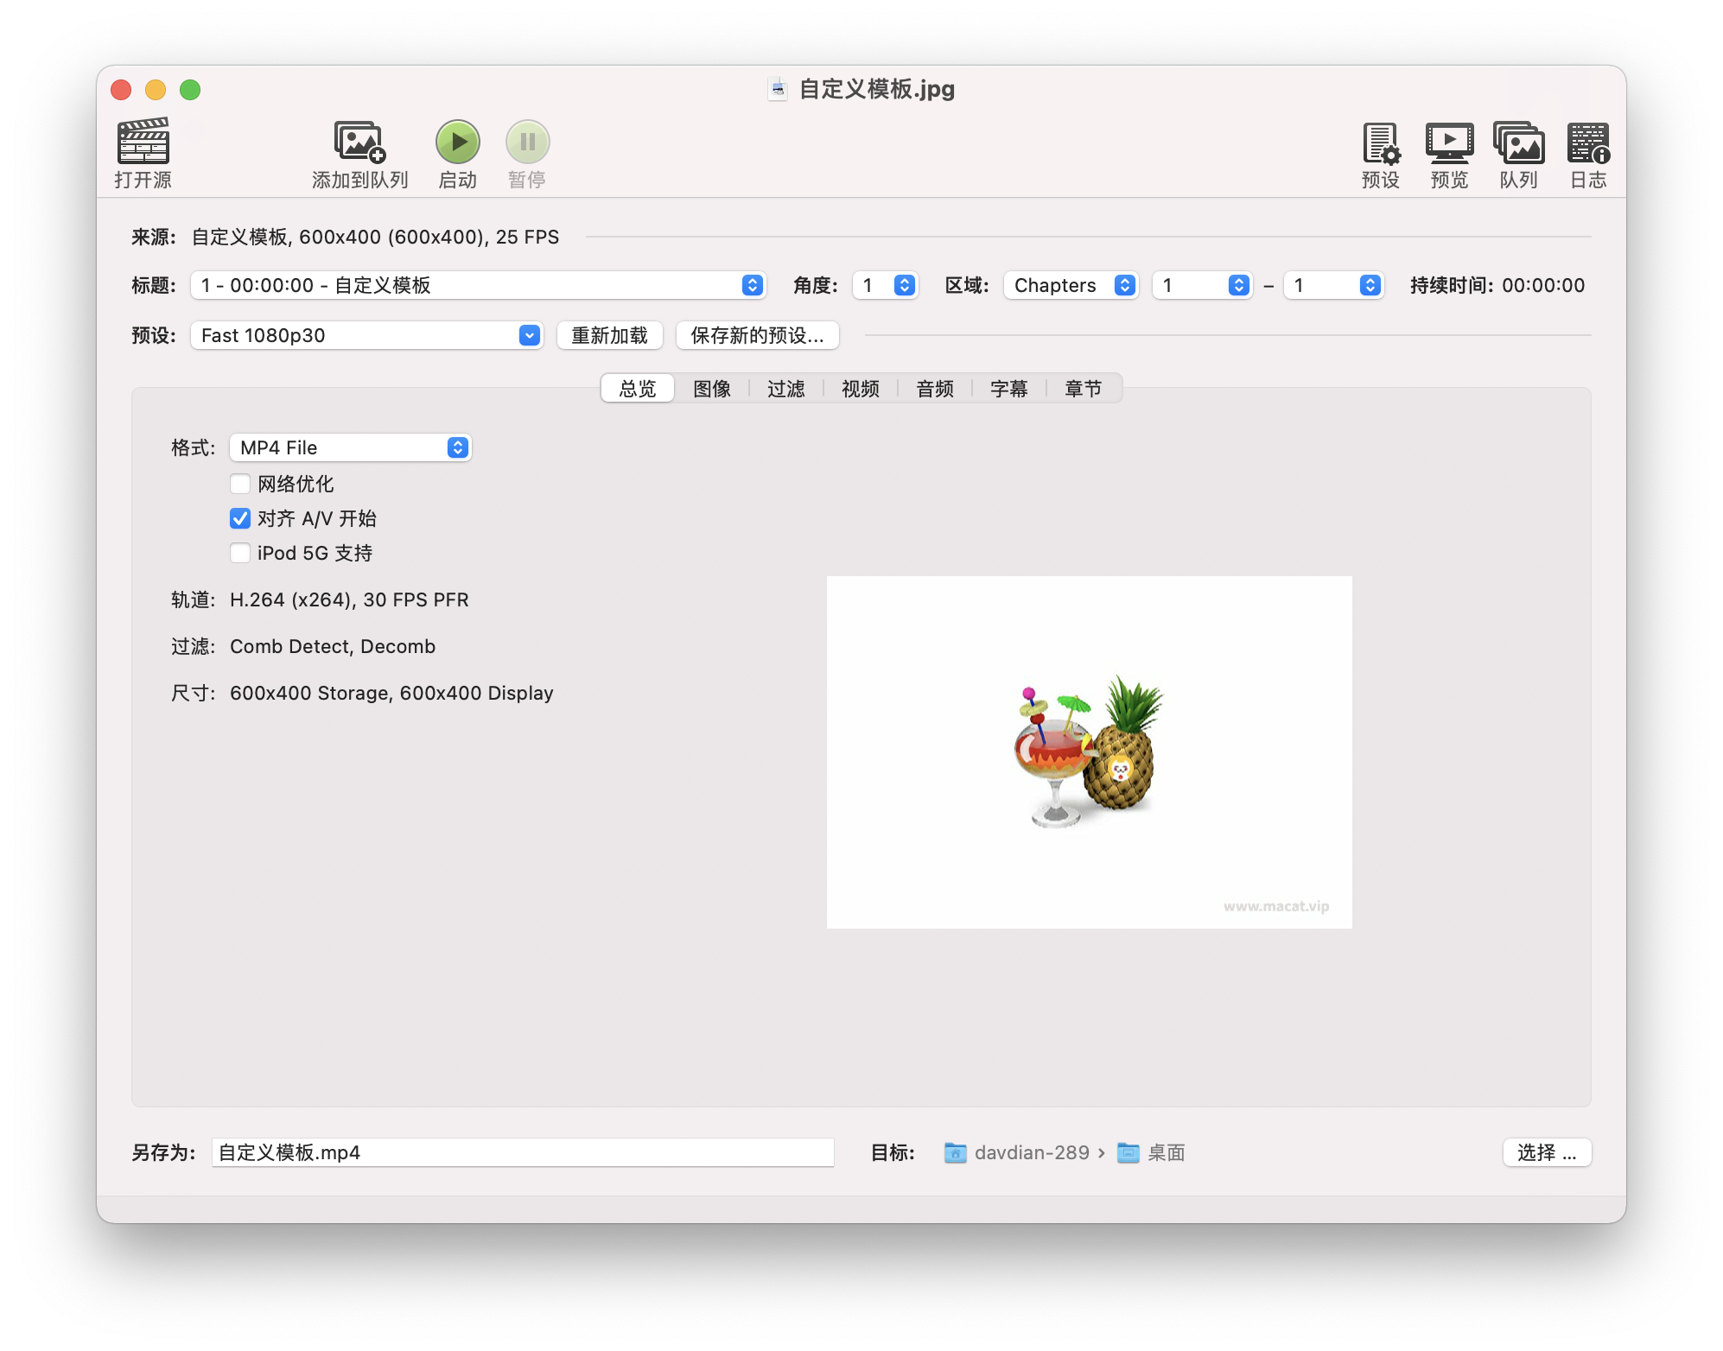Click the 选择 ... destination browse button
This screenshot has width=1723, height=1351.
[x=1546, y=1152]
